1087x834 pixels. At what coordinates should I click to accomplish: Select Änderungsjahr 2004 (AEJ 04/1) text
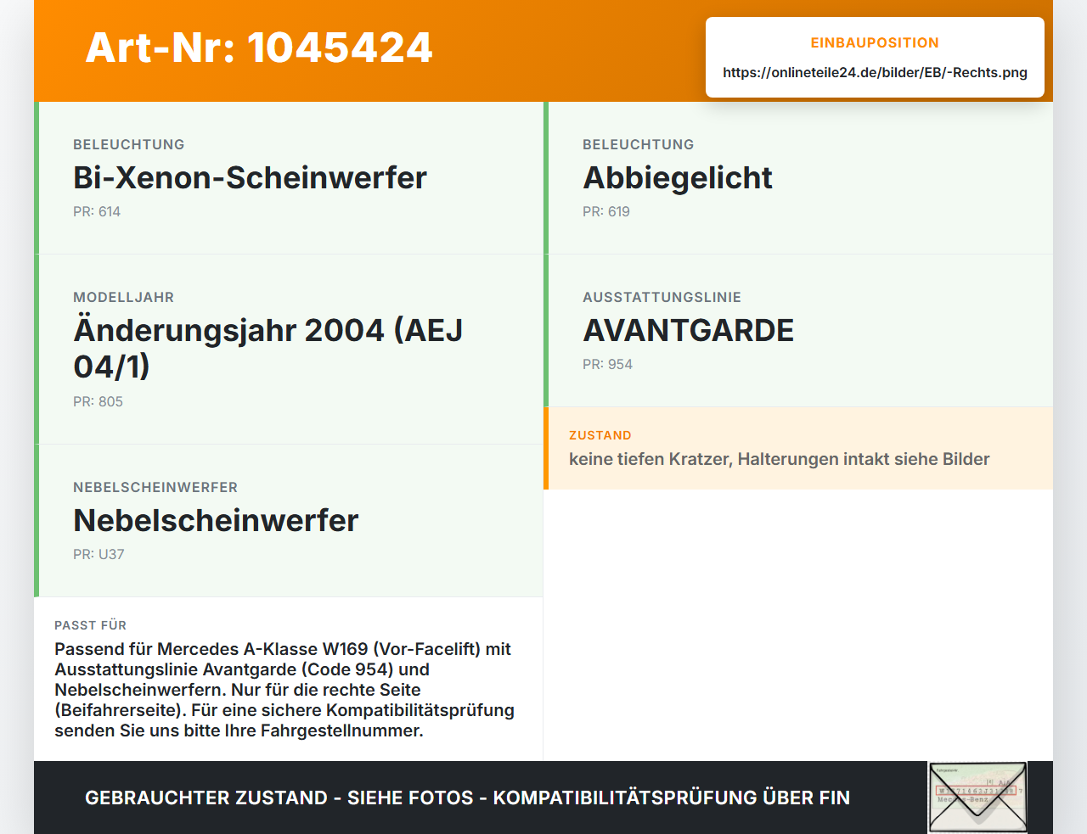click(x=268, y=348)
